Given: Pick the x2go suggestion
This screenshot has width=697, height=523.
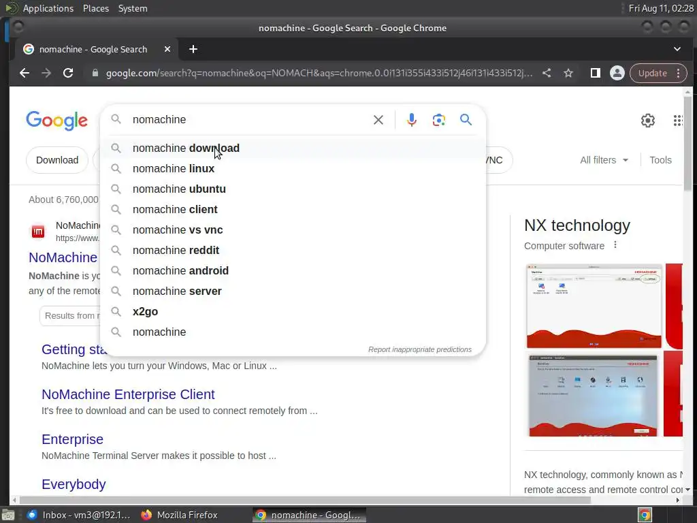Looking at the screenshot, I should pyautogui.click(x=293, y=312).
